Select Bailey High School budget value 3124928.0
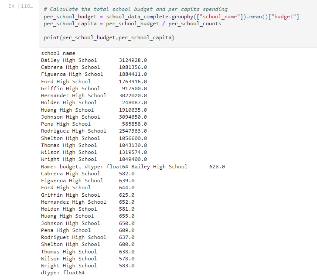Viewport: 317px width, 280px height. [x=133, y=60]
